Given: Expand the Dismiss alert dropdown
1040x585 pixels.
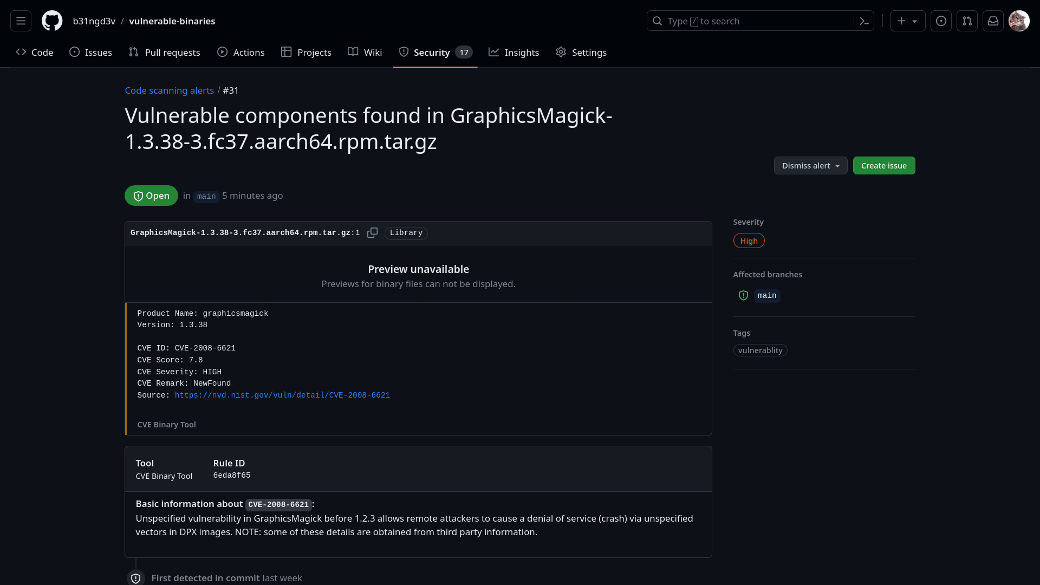Looking at the screenshot, I should click(x=810, y=166).
